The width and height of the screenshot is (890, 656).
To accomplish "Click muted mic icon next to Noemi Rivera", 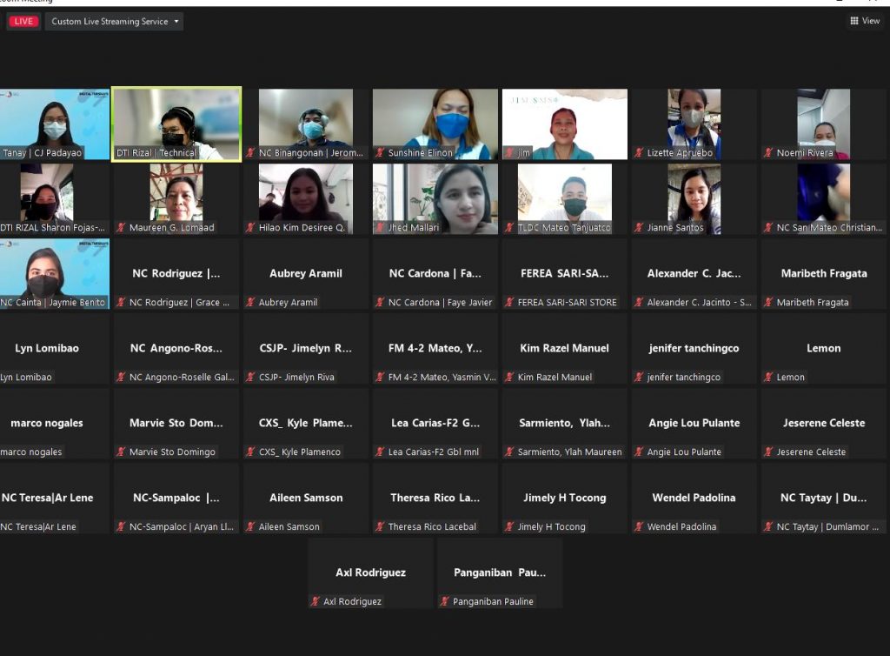I will tap(768, 153).
